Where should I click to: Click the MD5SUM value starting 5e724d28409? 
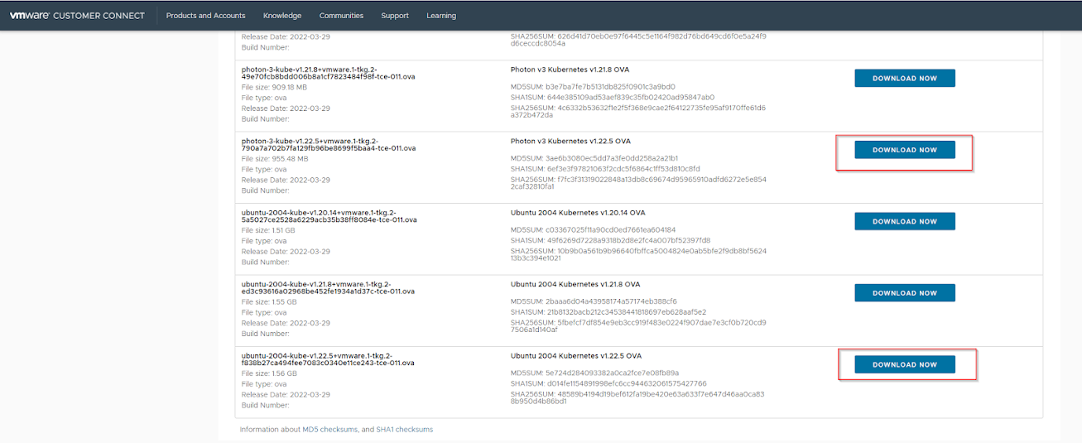(x=612, y=373)
